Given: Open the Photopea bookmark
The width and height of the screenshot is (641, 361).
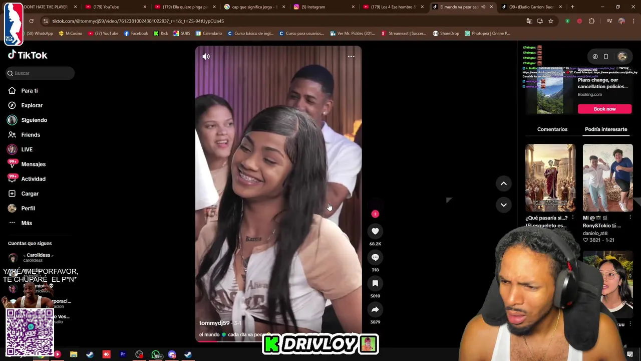Looking at the screenshot, I should coord(487,34).
